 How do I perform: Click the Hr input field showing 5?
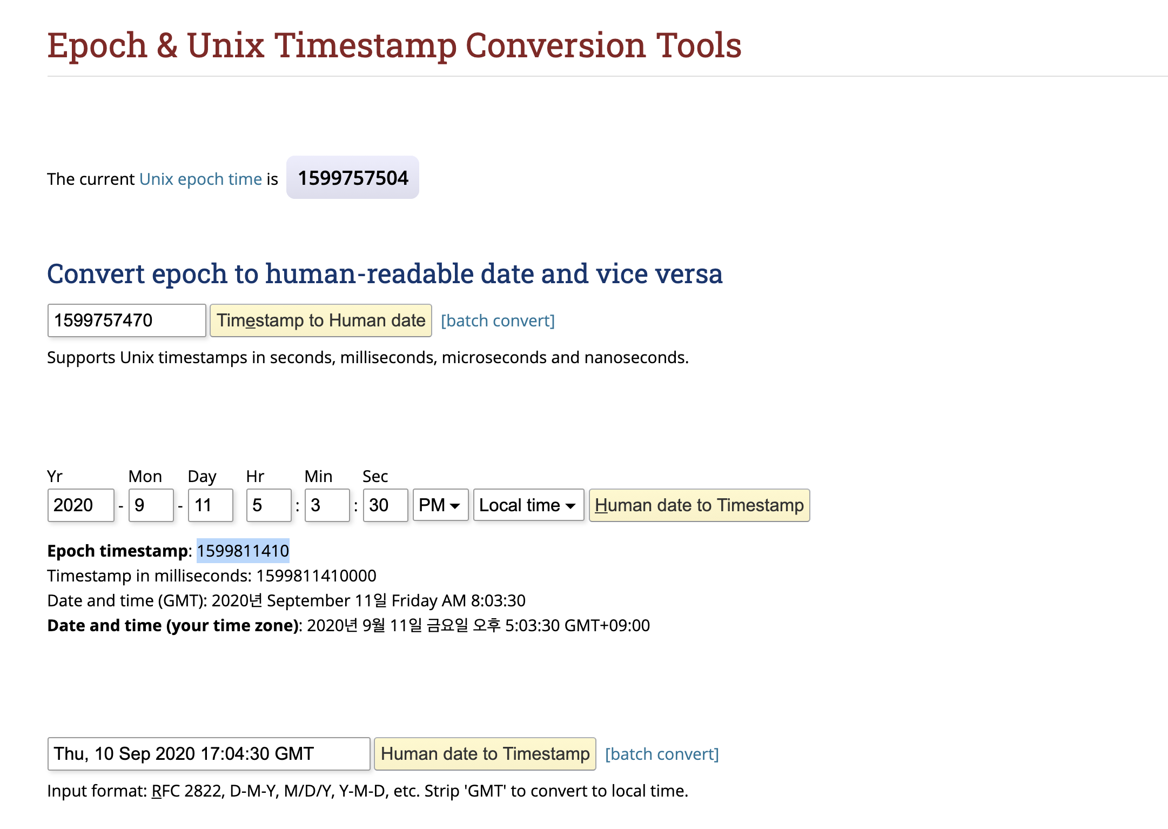[268, 505]
